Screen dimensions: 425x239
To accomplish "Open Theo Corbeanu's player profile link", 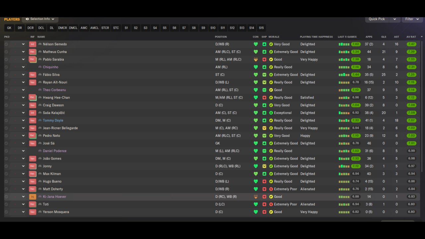I will [x=54, y=90].
